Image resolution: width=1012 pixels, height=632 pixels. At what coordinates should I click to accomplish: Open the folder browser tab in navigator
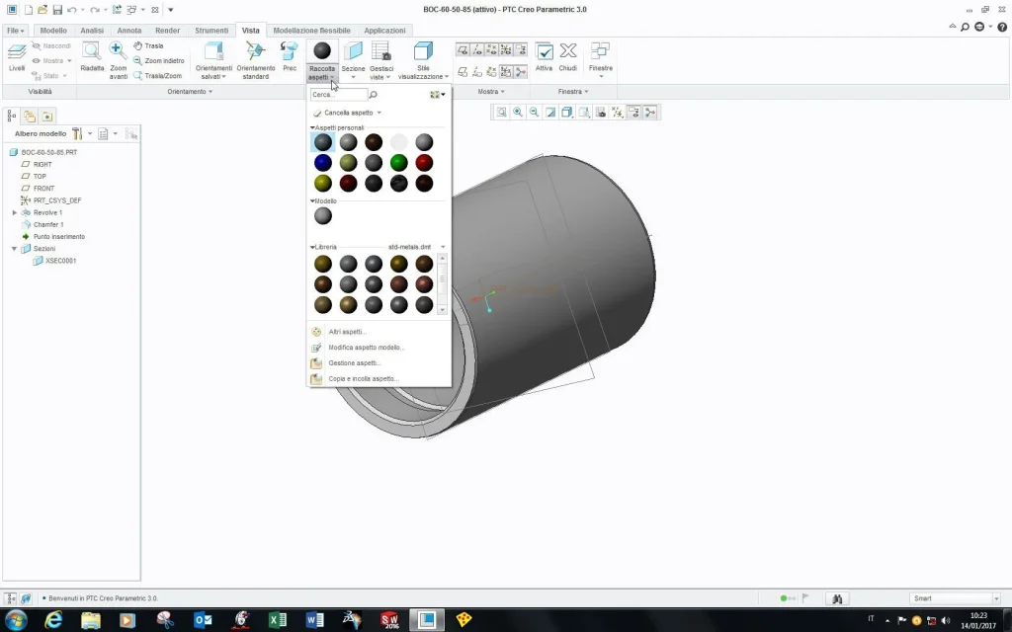pyautogui.click(x=29, y=117)
